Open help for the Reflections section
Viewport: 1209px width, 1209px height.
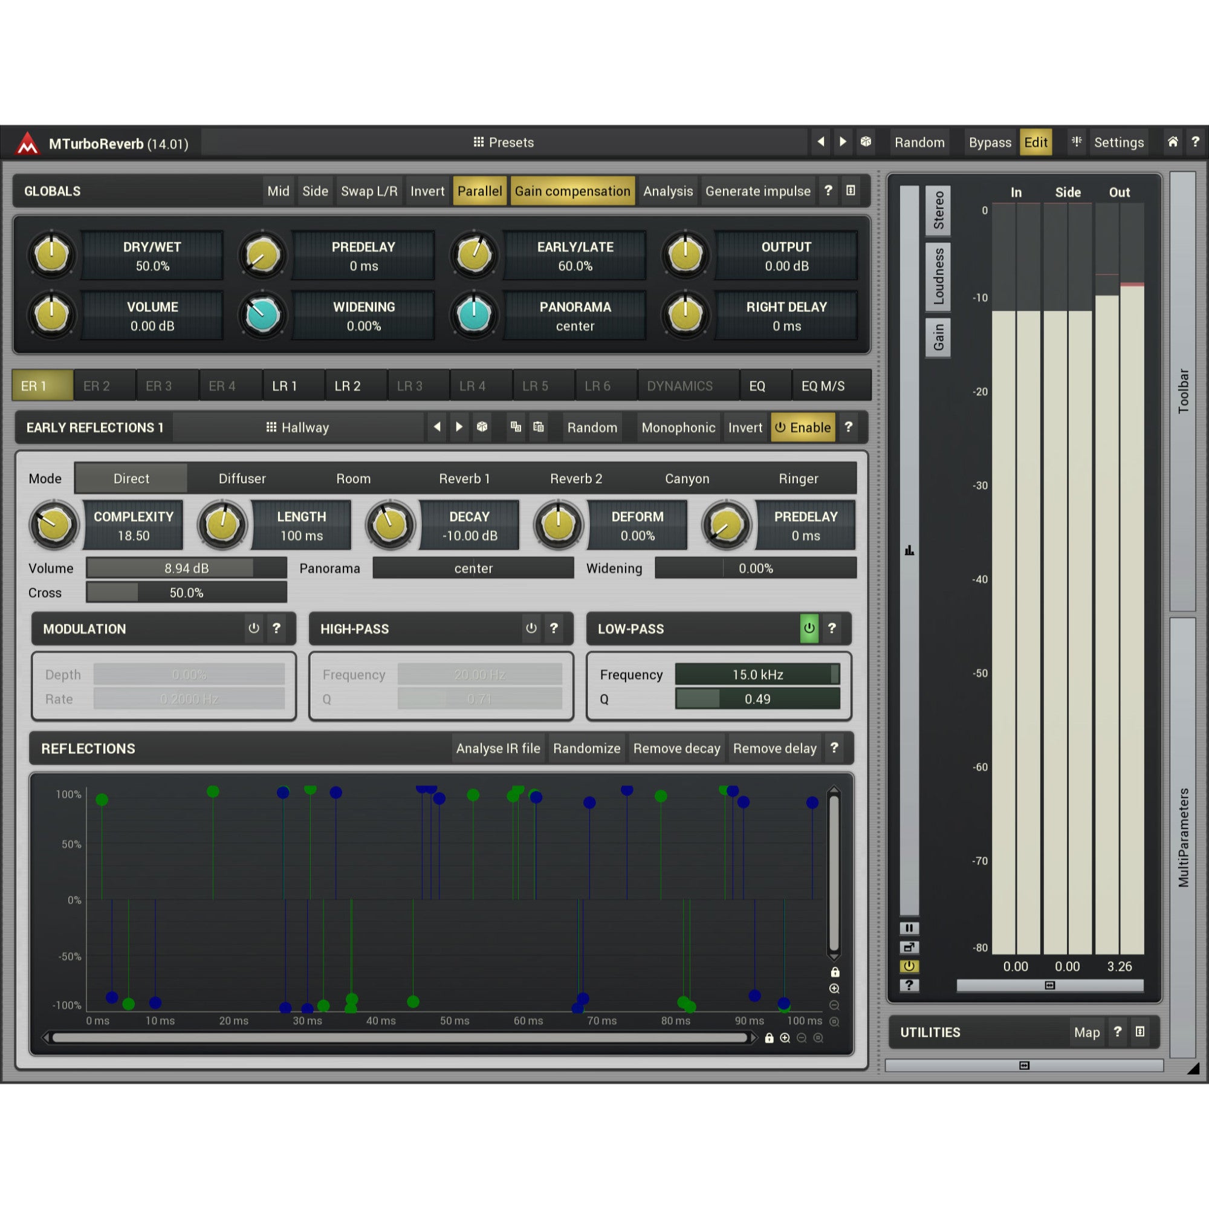(834, 748)
